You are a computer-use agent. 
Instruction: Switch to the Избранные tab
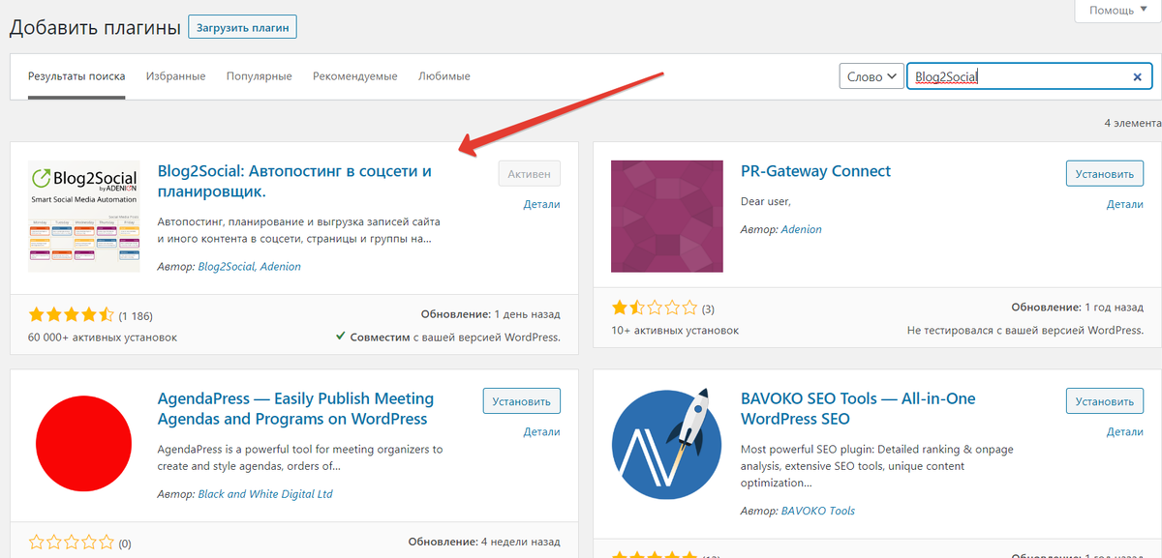(176, 76)
